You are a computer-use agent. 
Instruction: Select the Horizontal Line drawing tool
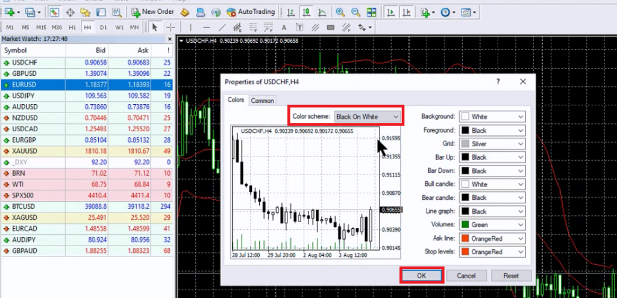point(206,28)
